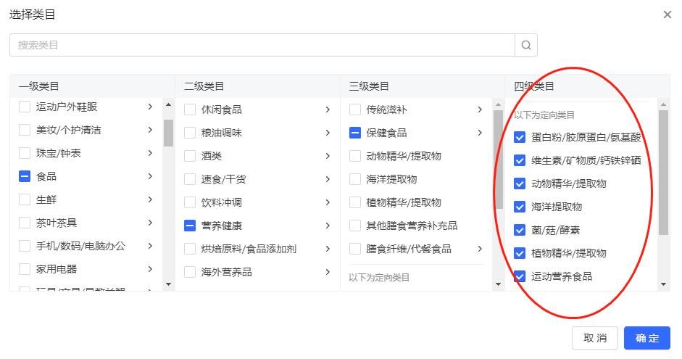Click the 一级类目 scrollbar thumb
The height and width of the screenshot is (359, 682).
point(168,133)
